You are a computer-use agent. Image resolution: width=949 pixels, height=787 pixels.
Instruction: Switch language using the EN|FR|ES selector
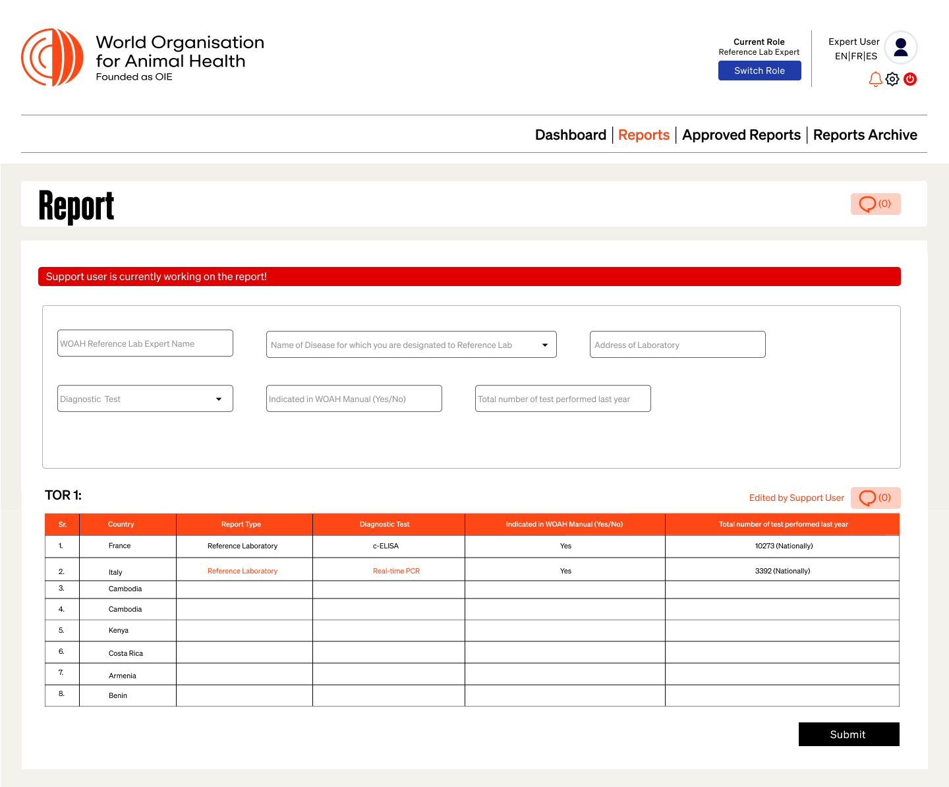(855, 56)
